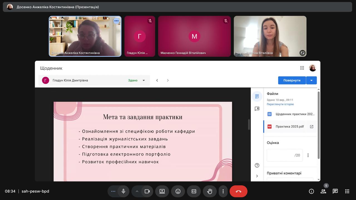Toggle closed captions
Viewport: 356px width, 200px height.
(x=194, y=191)
